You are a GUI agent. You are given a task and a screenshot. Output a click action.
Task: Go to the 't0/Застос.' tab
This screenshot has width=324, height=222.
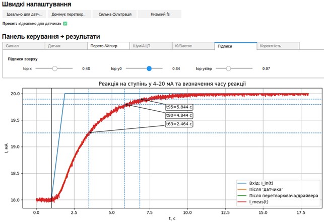[192, 46]
